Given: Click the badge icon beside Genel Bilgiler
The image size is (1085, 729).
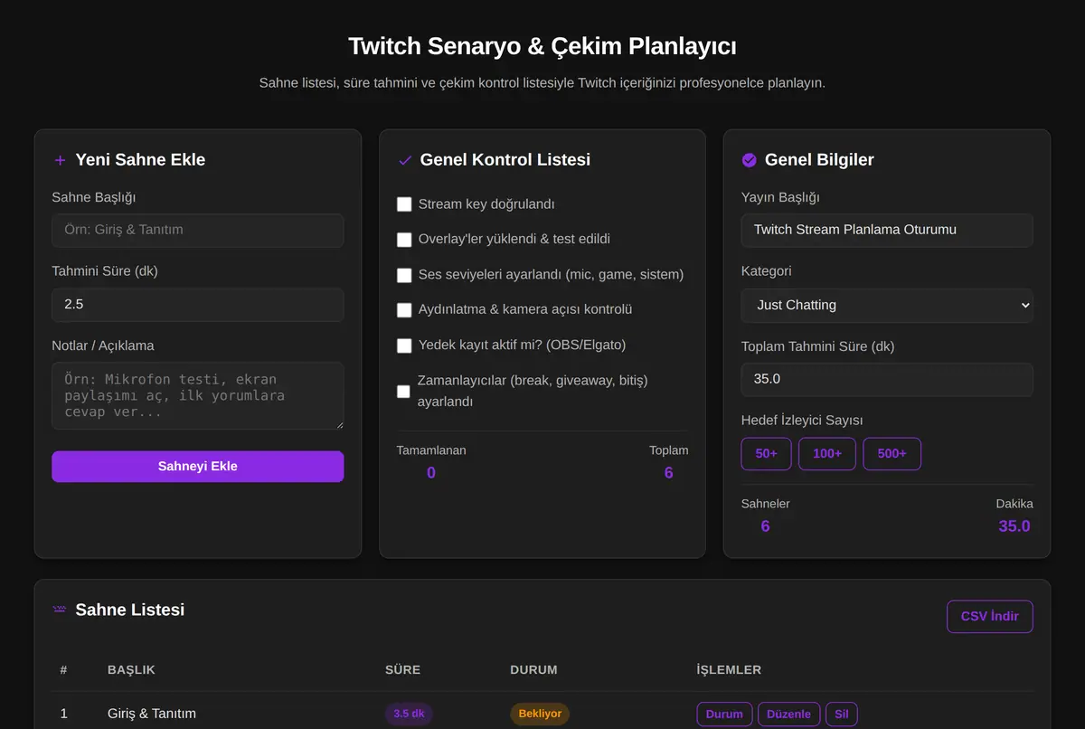Looking at the screenshot, I should tap(749, 160).
